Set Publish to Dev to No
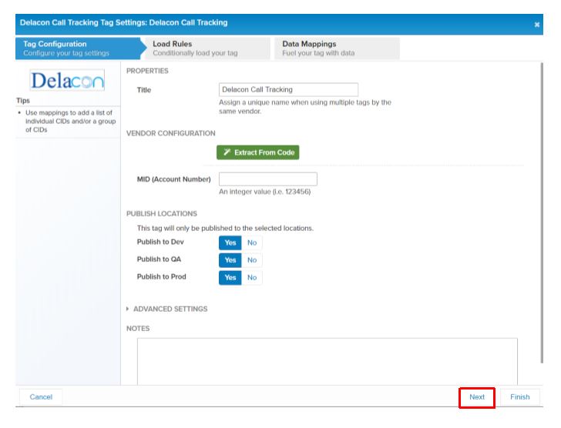 click(x=252, y=243)
